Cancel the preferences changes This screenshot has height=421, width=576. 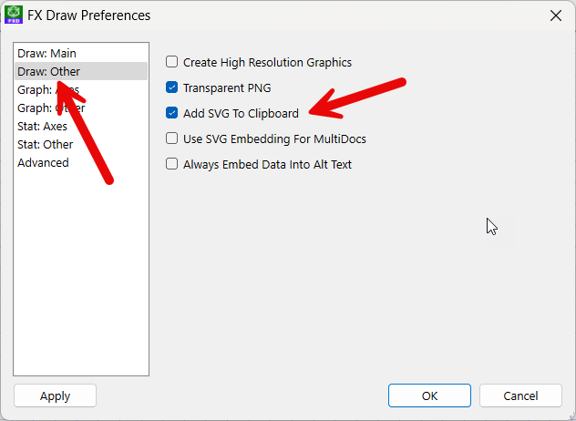[x=520, y=395]
